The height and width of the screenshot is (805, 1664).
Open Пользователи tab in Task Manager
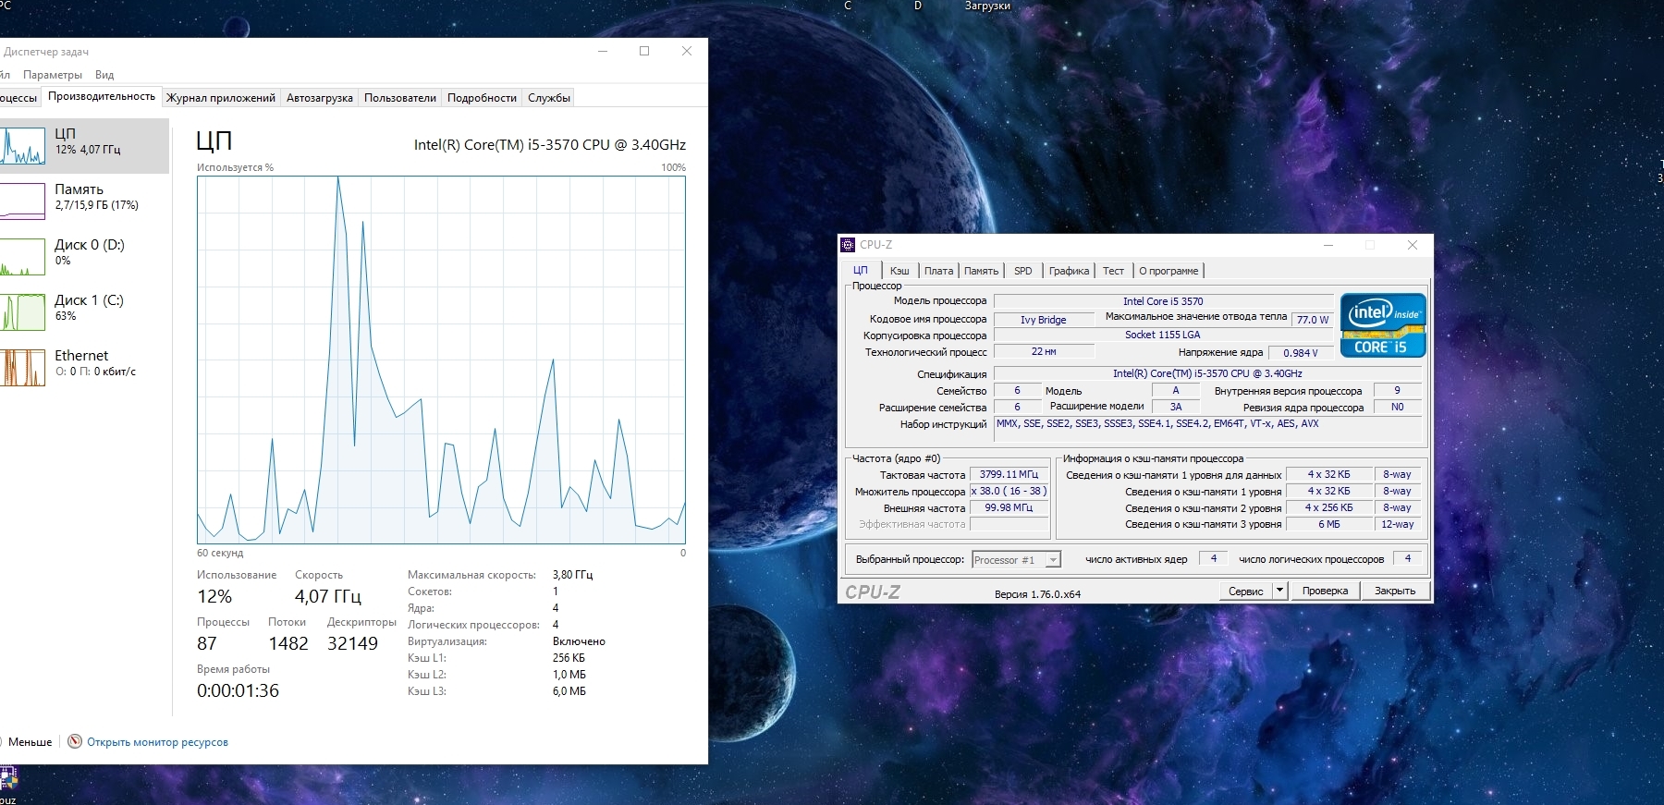(400, 98)
